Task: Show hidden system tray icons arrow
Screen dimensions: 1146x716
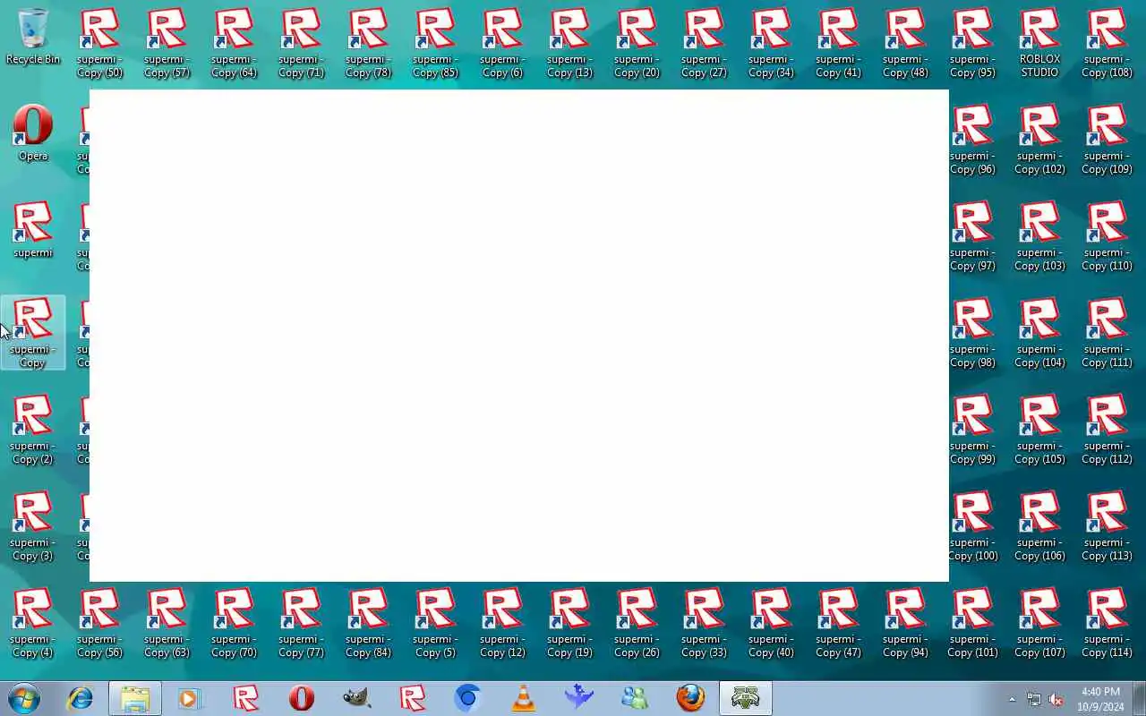Action: [x=1012, y=699]
